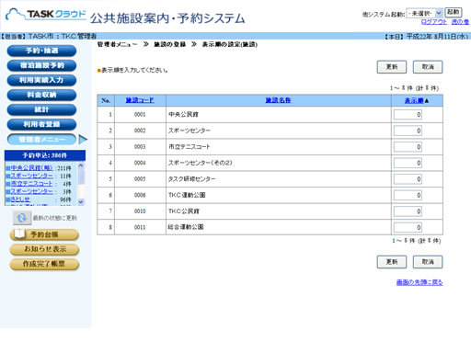This screenshot has height=353, width=471.
Task: Focus the 表示順 field for TKC運動公園
Action: [x=408, y=195]
